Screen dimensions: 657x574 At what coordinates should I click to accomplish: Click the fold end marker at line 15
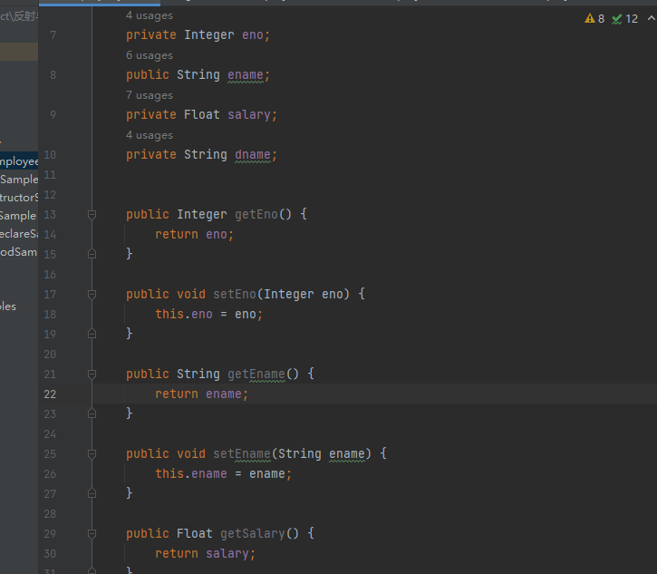point(92,255)
